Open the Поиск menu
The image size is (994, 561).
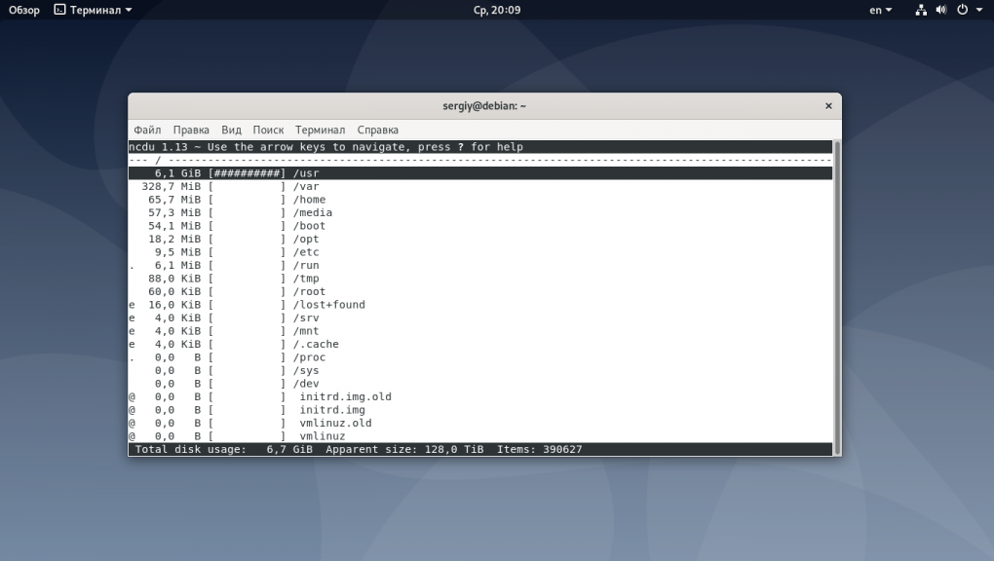[268, 130]
